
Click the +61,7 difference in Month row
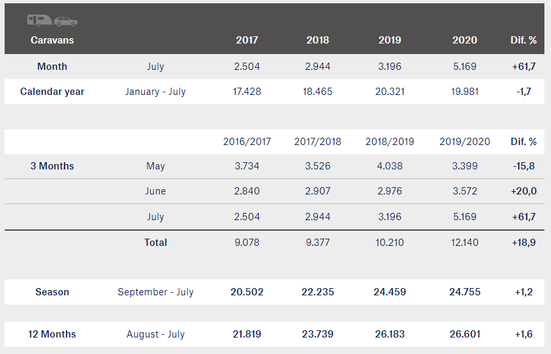click(523, 67)
